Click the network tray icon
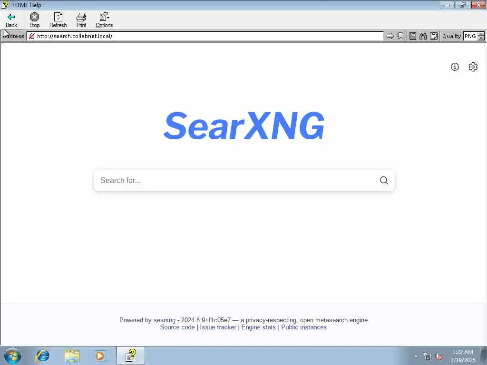The height and width of the screenshot is (365, 487). [428, 356]
